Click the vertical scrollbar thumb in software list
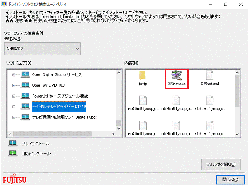The height and width of the screenshot is (186, 249). pos(119,122)
